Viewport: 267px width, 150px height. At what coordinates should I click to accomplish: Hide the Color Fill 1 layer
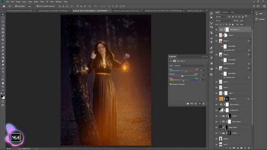(x=217, y=99)
